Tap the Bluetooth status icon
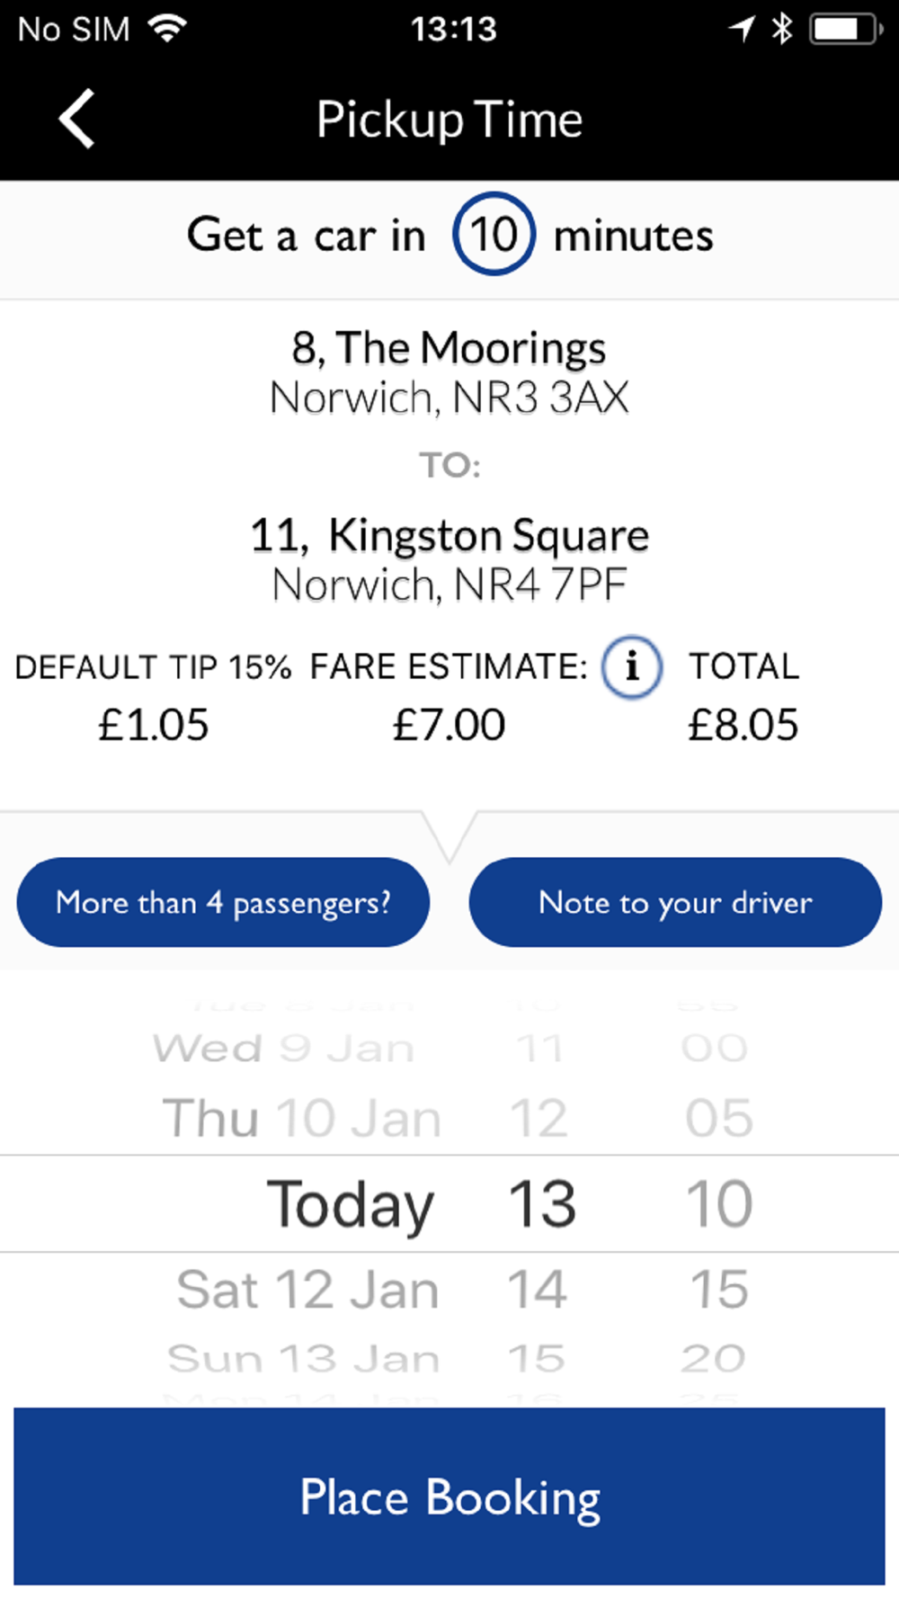Image resolution: width=899 pixels, height=1599 pixels. (782, 29)
